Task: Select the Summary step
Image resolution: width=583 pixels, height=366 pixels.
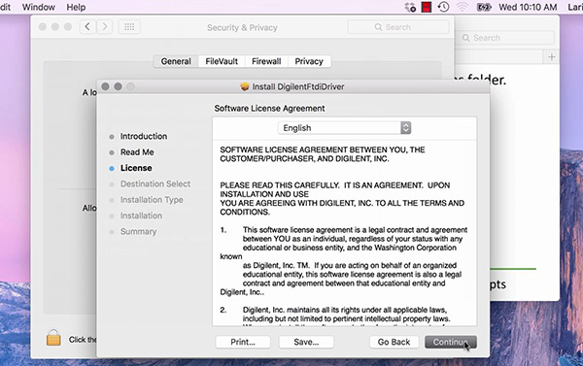Action: pyautogui.click(x=138, y=231)
